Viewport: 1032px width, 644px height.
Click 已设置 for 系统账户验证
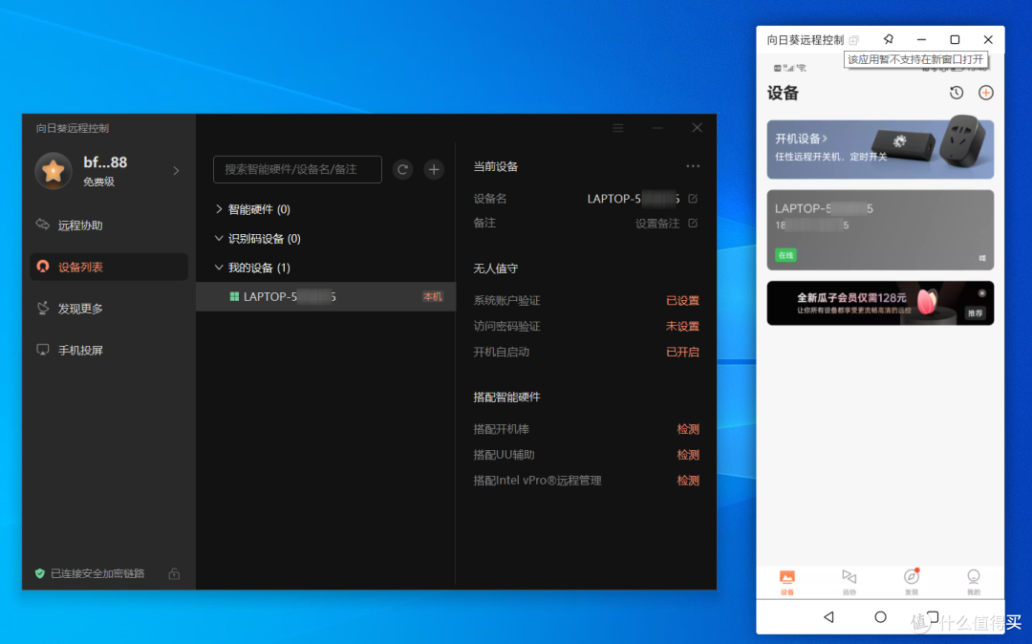682,301
